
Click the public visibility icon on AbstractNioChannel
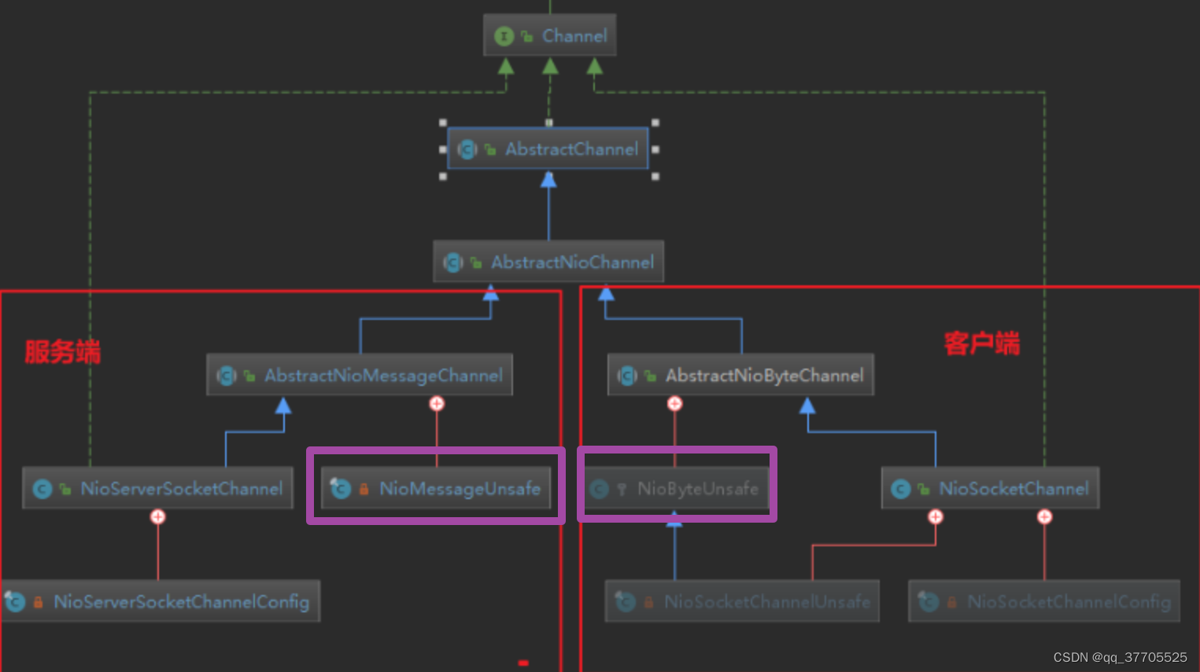tap(476, 263)
